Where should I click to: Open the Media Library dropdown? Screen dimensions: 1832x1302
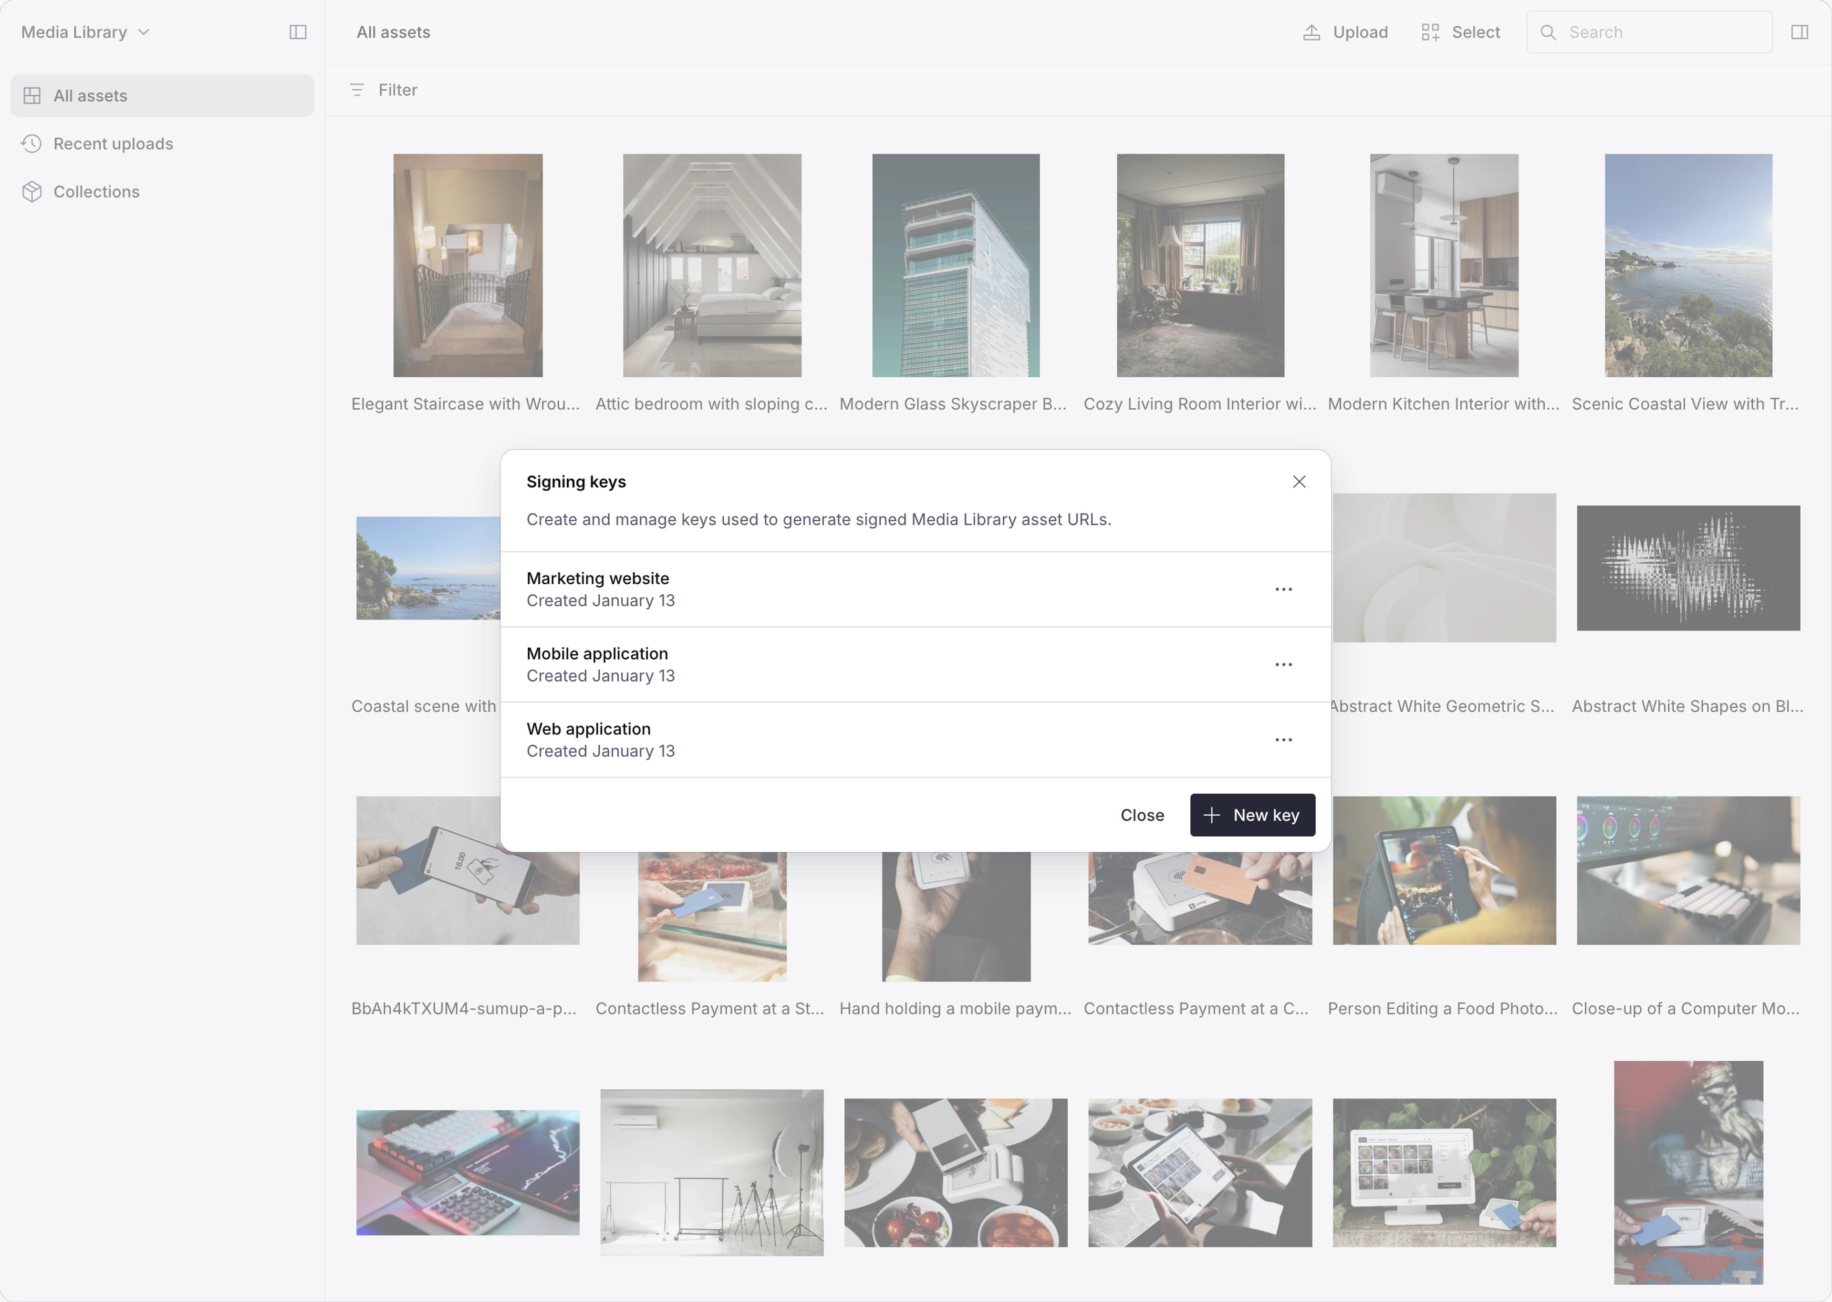pyautogui.click(x=85, y=32)
